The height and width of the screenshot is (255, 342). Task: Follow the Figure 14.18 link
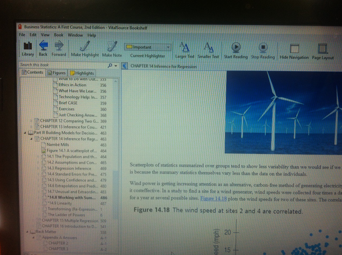point(213,199)
